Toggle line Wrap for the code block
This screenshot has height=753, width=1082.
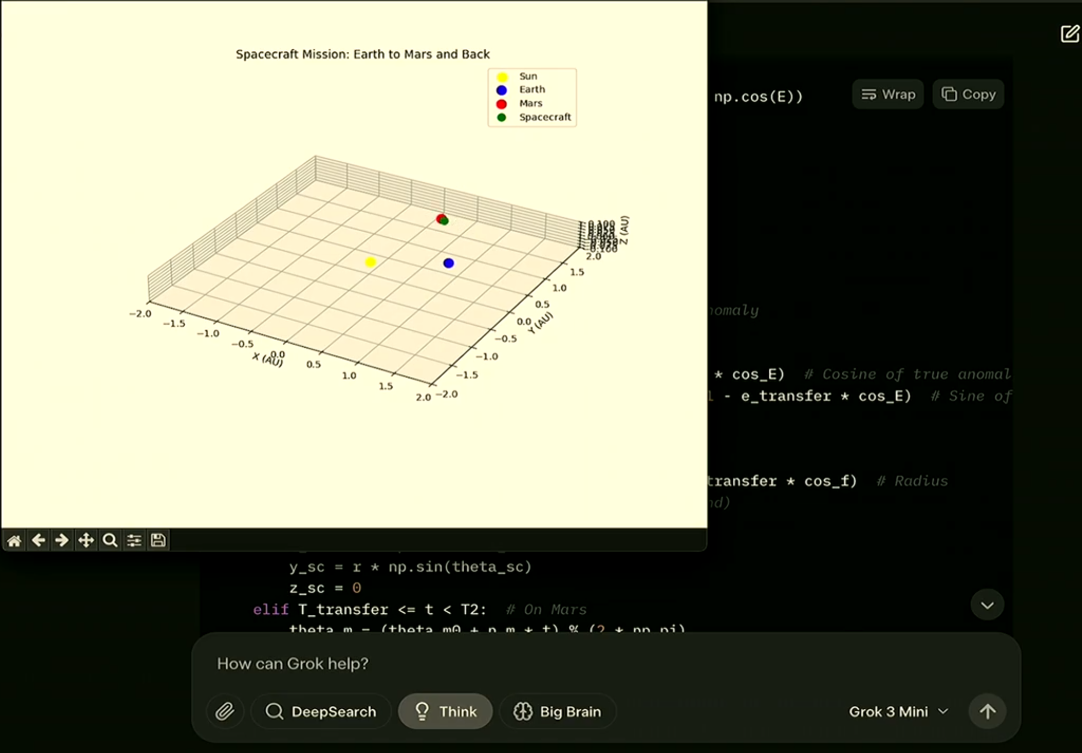[x=888, y=95]
